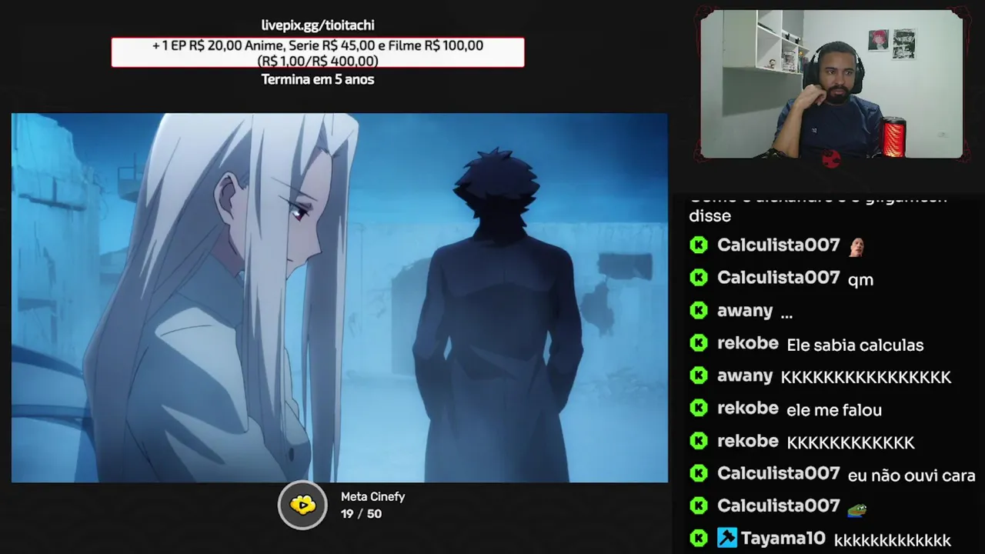The width and height of the screenshot is (985, 554).
Task: Click the 'disse' text in chat
Action: click(x=710, y=216)
